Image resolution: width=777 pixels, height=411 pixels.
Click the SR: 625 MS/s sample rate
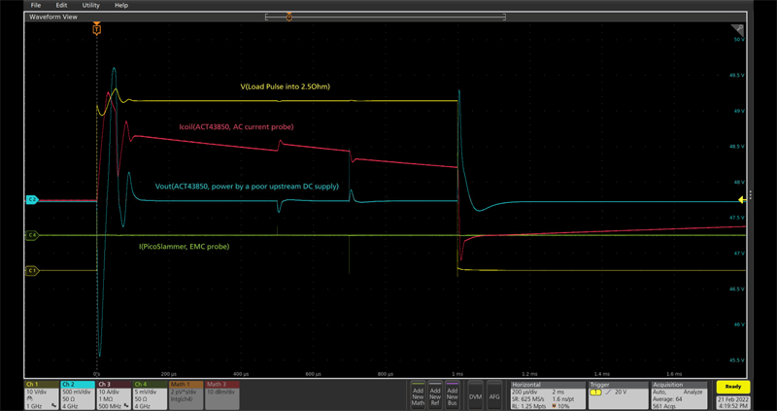tap(528, 398)
